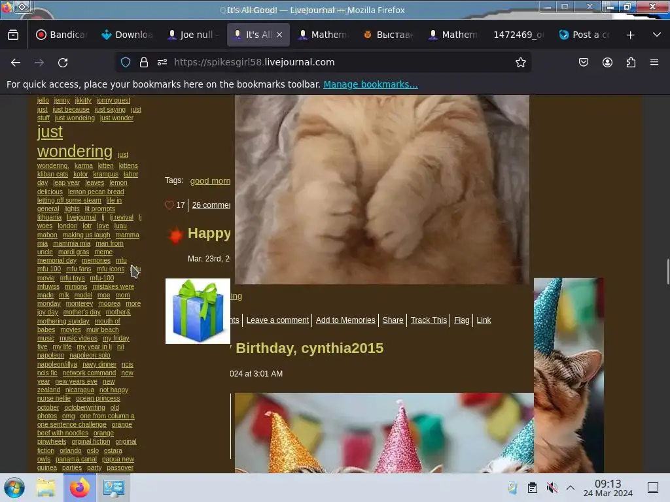Screen dimensions: 670x502
Task: Open the muir beach tag
Action: (x=103, y=329)
